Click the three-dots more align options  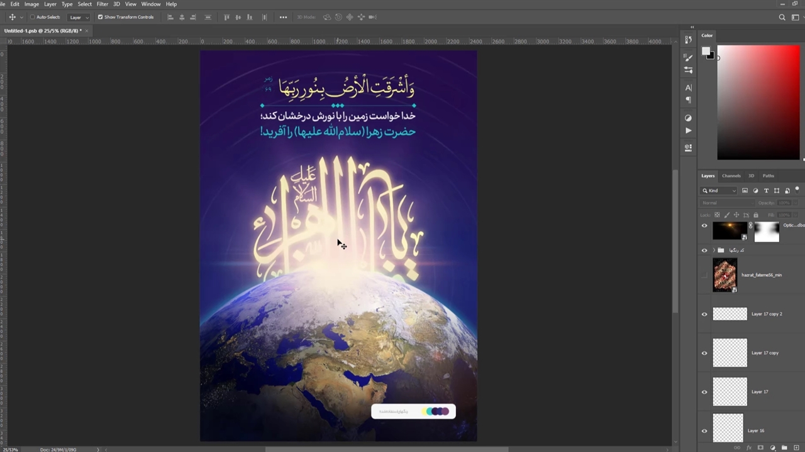click(x=283, y=18)
